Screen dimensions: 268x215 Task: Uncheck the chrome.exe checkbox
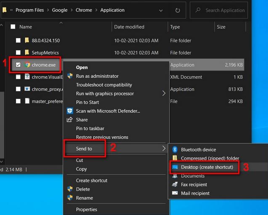click(x=18, y=65)
